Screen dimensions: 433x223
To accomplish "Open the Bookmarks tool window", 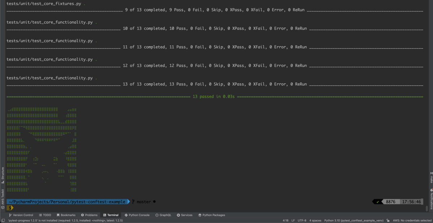I will [65, 215].
